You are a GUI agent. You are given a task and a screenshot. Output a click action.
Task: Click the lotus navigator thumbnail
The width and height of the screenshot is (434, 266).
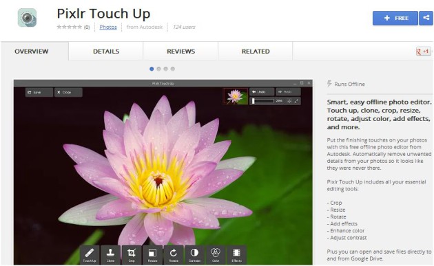tap(236, 96)
